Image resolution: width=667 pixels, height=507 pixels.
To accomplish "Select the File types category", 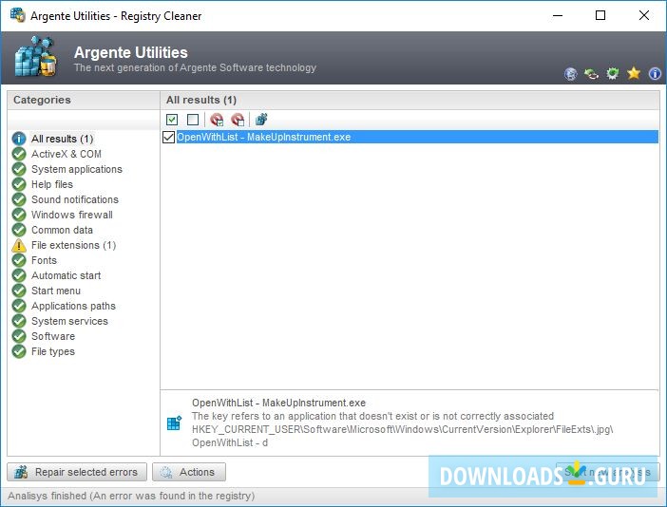I will pyautogui.click(x=53, y=351).
